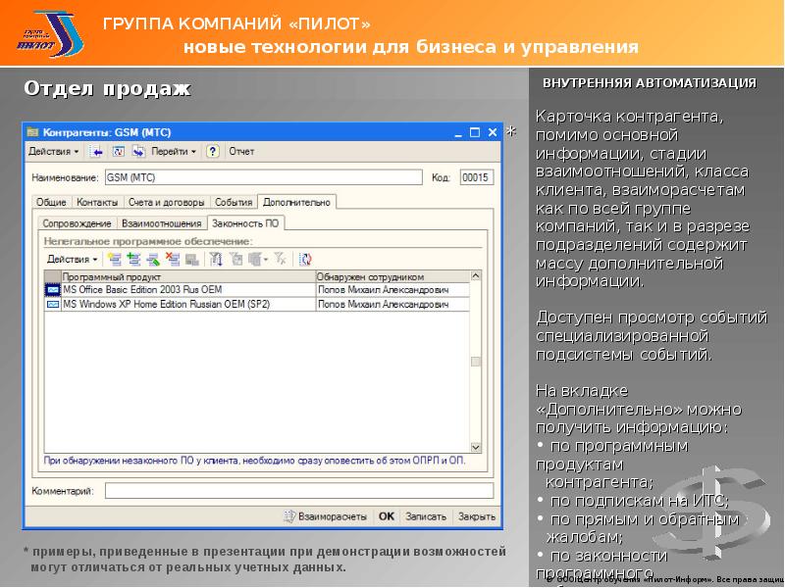Open the top Действия dropdown menu
Viewport: 785px width, 588px height.
54,152
